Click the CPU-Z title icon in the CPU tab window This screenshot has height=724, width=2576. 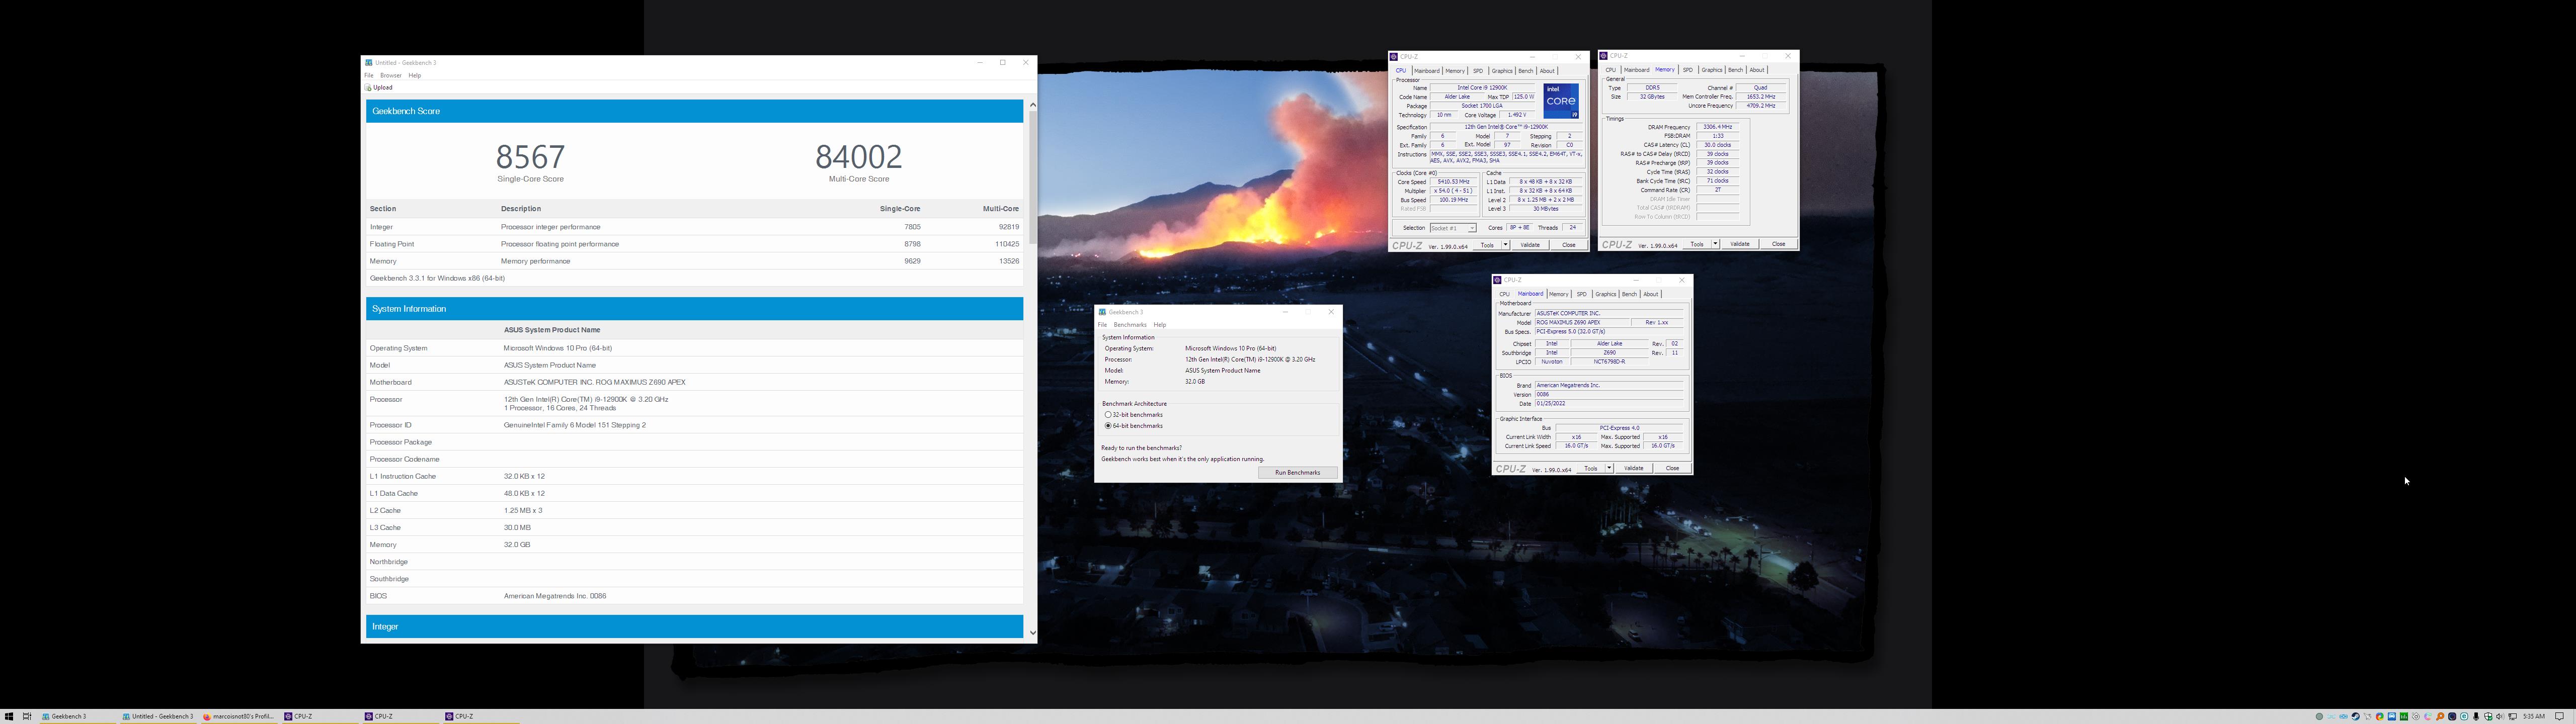coord(1394,57)
